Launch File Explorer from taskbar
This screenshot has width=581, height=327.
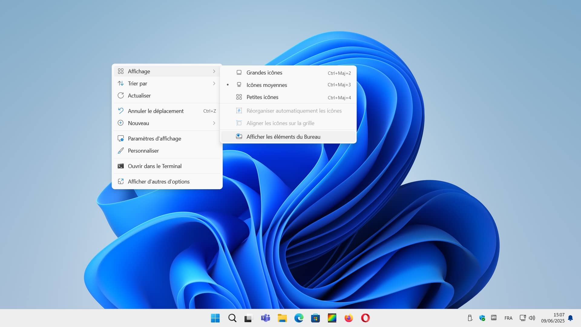click(x=282, y=318)
